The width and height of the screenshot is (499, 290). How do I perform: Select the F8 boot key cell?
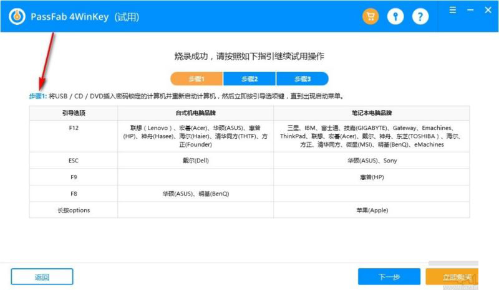(74, 194)
